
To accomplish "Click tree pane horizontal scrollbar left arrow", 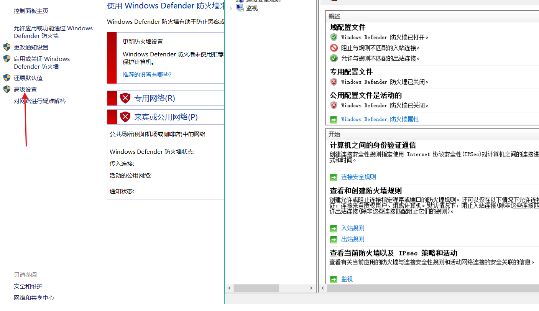I will (229, 288).
